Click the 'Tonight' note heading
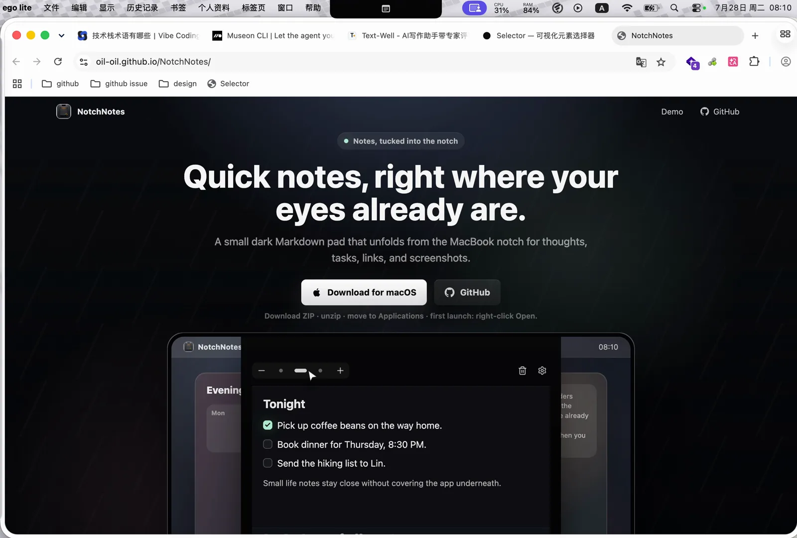This screenshot has width=797, height=538. click(284, 404)
